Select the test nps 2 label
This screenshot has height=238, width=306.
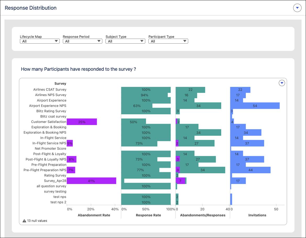pos(58,202)
